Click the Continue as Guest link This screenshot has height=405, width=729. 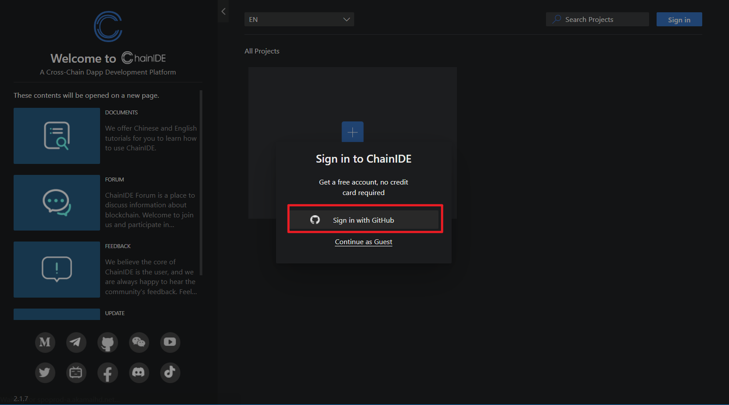coord(363,242)
